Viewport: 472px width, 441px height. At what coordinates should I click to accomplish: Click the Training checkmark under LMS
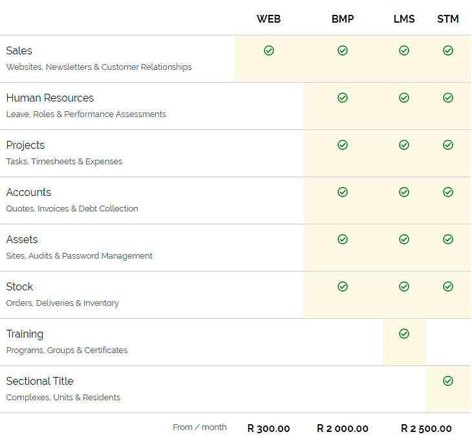point(404,334)
